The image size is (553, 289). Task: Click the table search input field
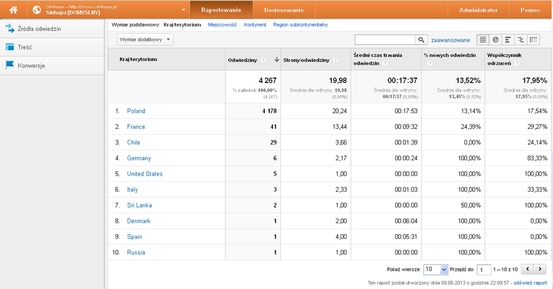click(x=385, y=40)
